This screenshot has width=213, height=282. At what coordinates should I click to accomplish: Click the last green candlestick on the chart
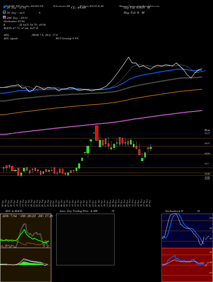(151, 148)
